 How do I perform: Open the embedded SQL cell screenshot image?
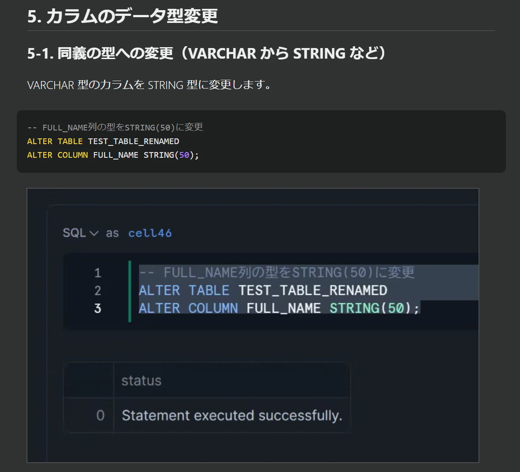[253, 325]
